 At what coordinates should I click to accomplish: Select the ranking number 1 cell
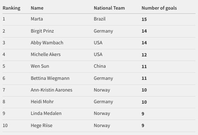pyautogui.click(x=4, y=19)
